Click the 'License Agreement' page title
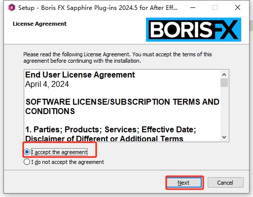Screen dimensions: 253x197 pyautogui.click(x=40, y=24)
